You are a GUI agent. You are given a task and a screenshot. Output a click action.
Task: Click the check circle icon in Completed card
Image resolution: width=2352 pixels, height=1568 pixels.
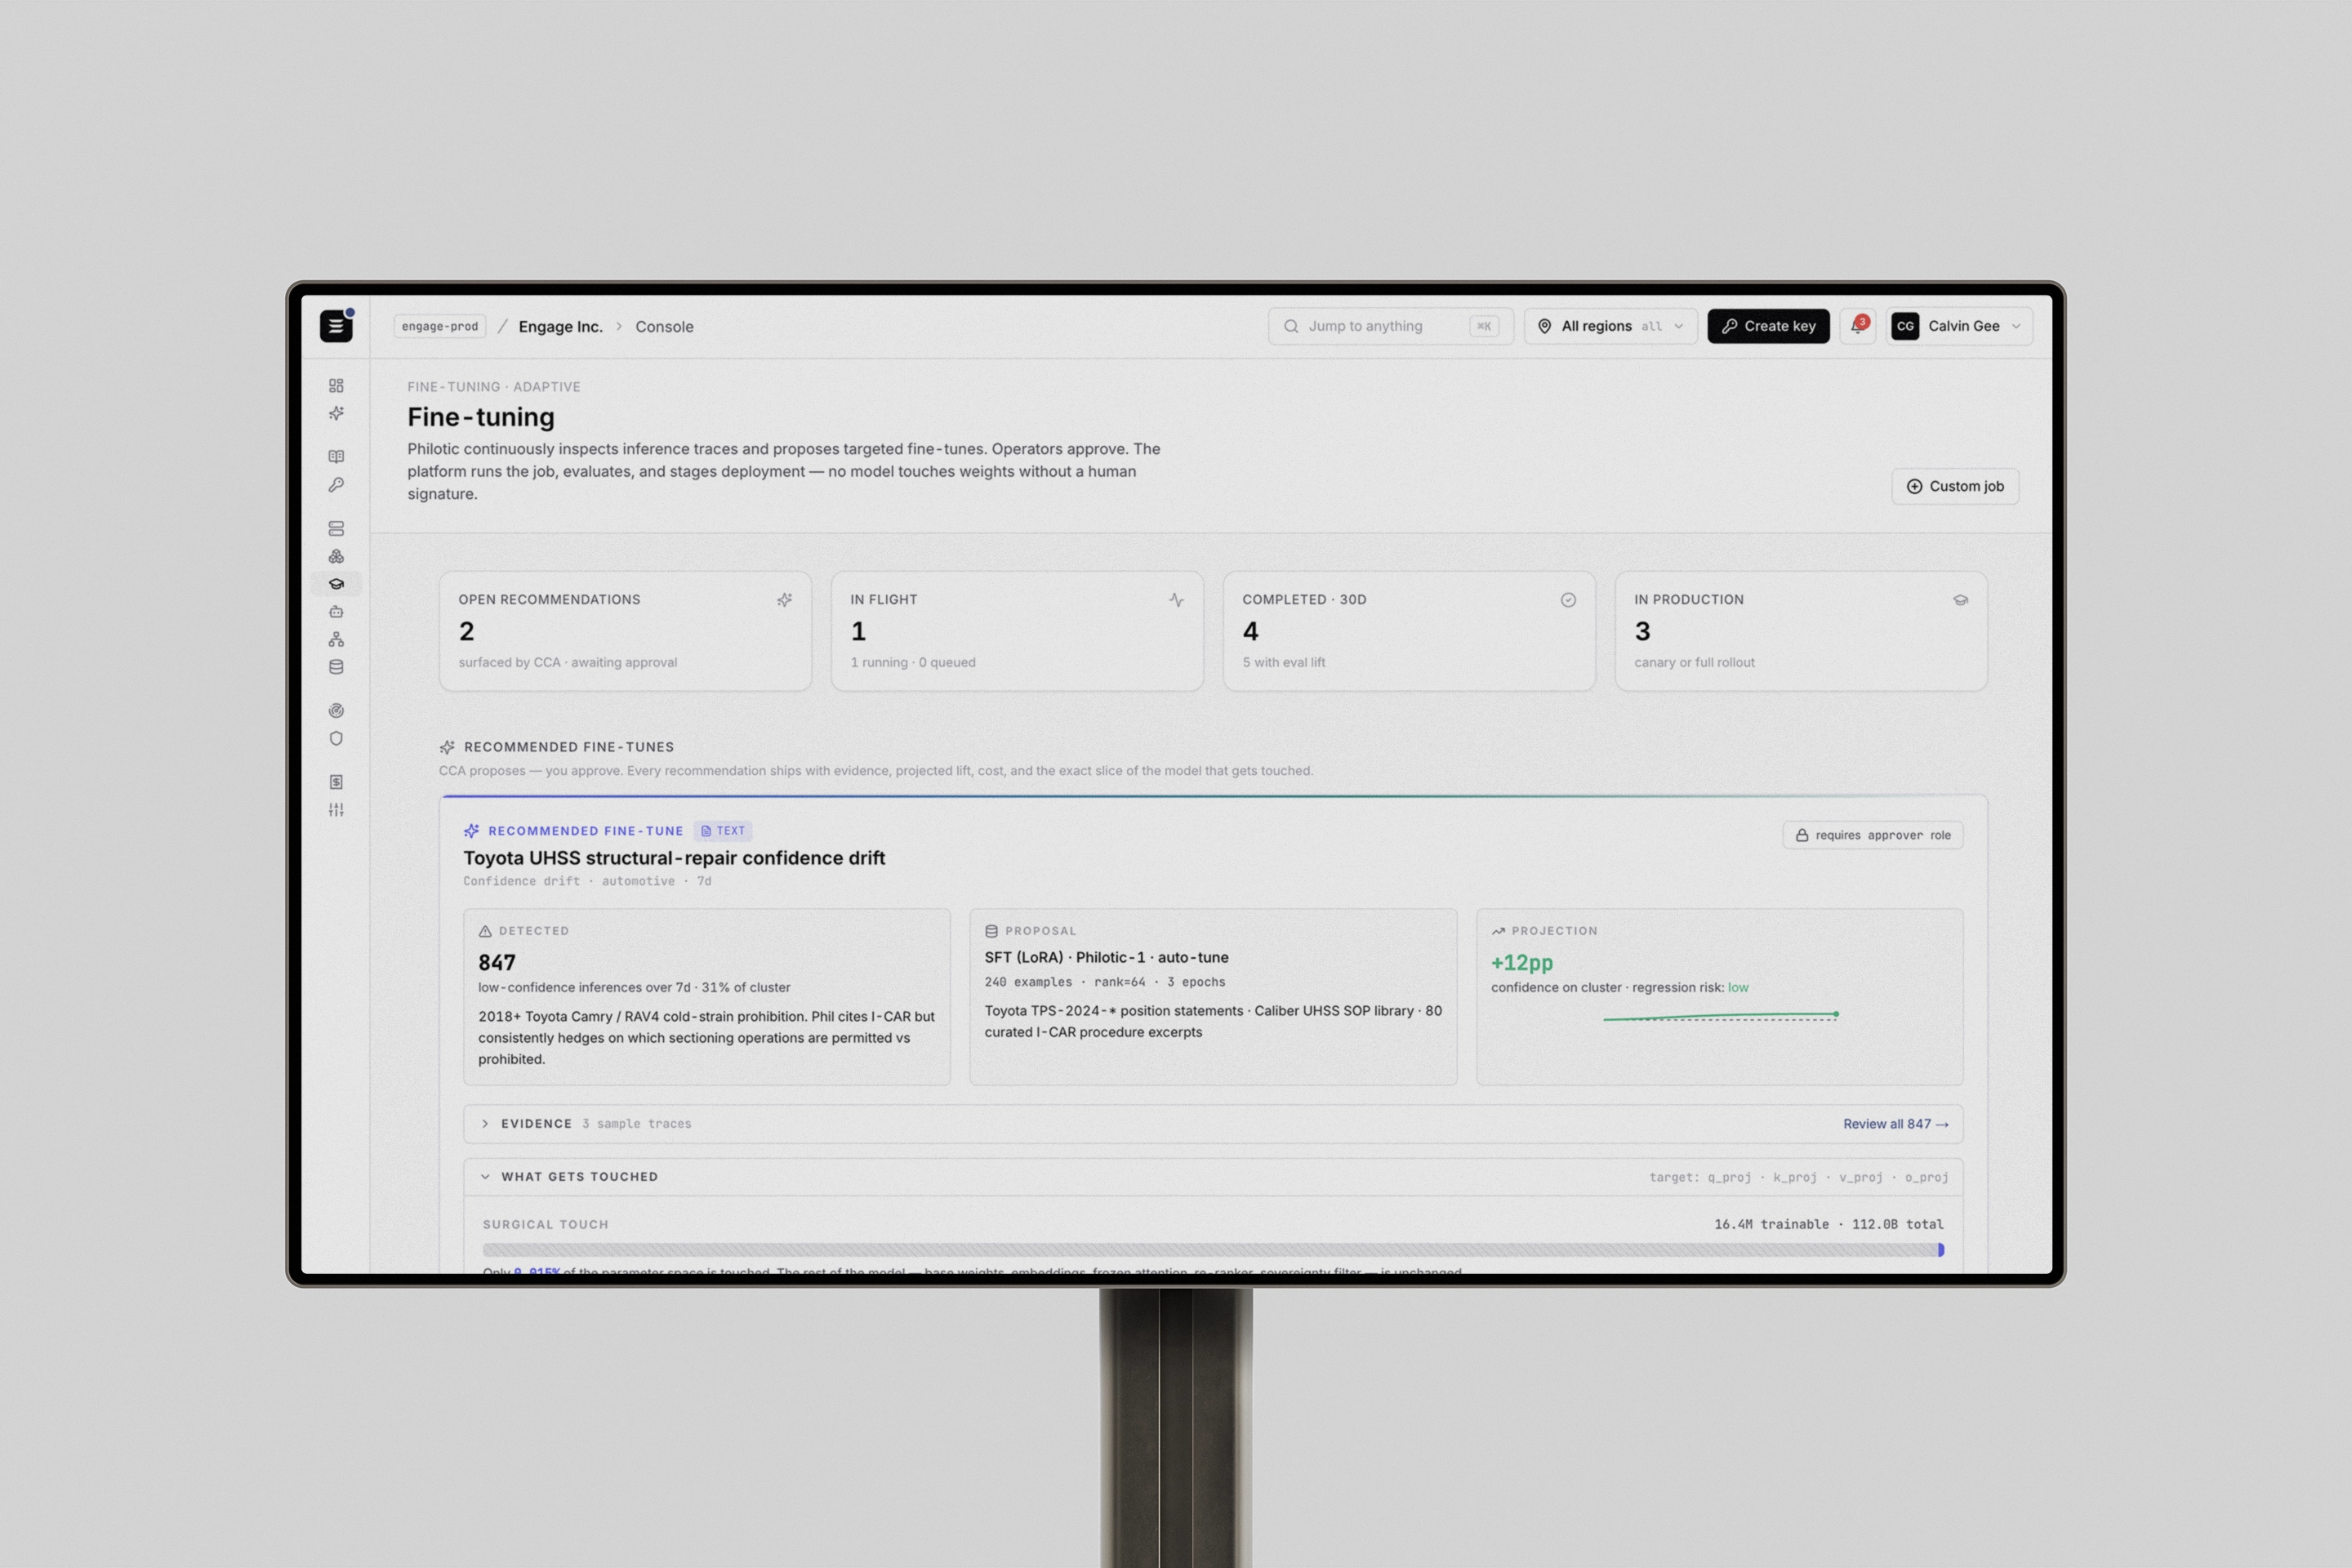tap(1568, 600)
